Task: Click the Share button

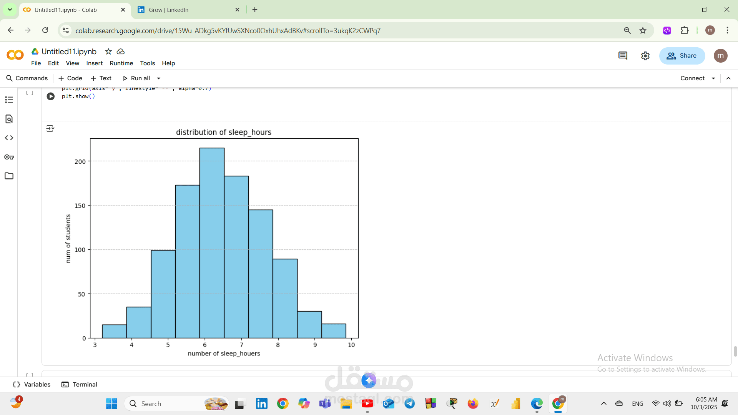Action: 682,56
